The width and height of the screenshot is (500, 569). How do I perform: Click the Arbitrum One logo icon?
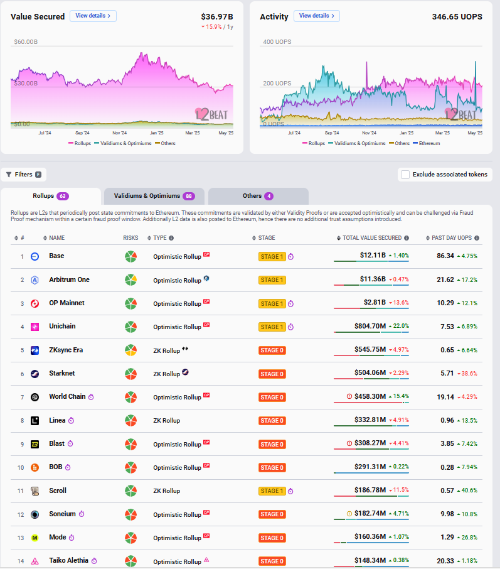click(35, 280)
